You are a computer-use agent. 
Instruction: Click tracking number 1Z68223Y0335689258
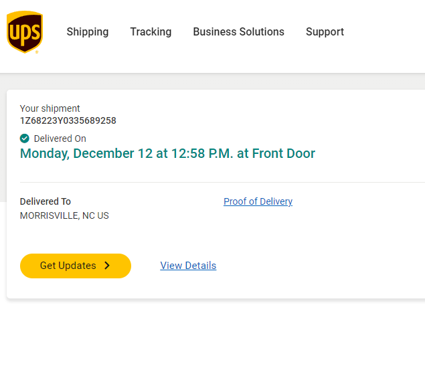point(68,121)
